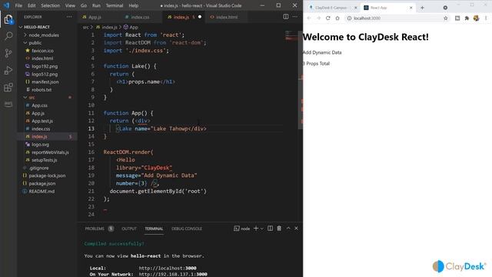Click the browser forward arrow
The height and width of the screenshot is (277, 492).
pos(318,18)
